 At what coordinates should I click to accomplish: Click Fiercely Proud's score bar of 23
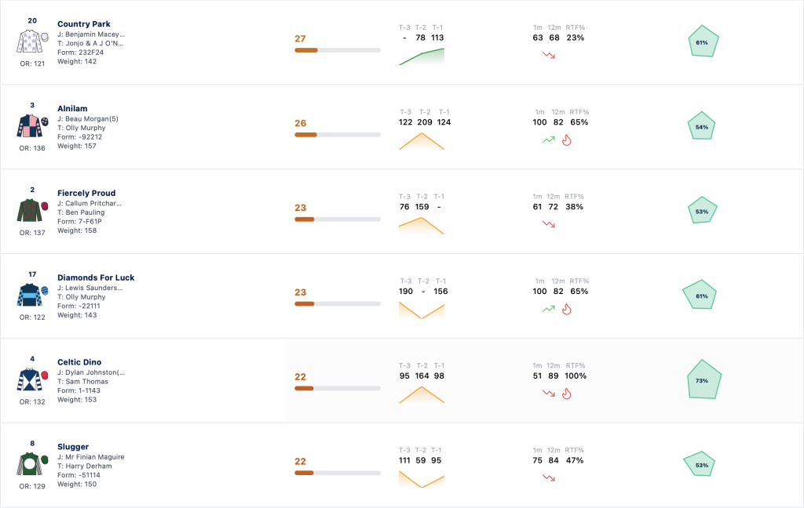[x=338, y=220]
